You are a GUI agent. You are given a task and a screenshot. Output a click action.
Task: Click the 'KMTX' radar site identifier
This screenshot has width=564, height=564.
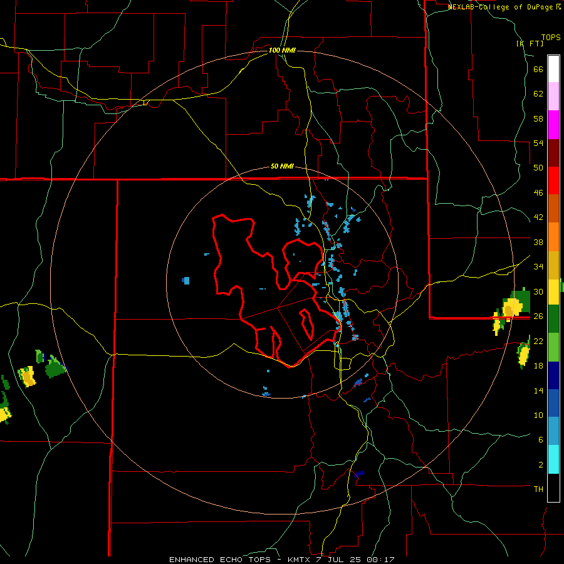298,560
